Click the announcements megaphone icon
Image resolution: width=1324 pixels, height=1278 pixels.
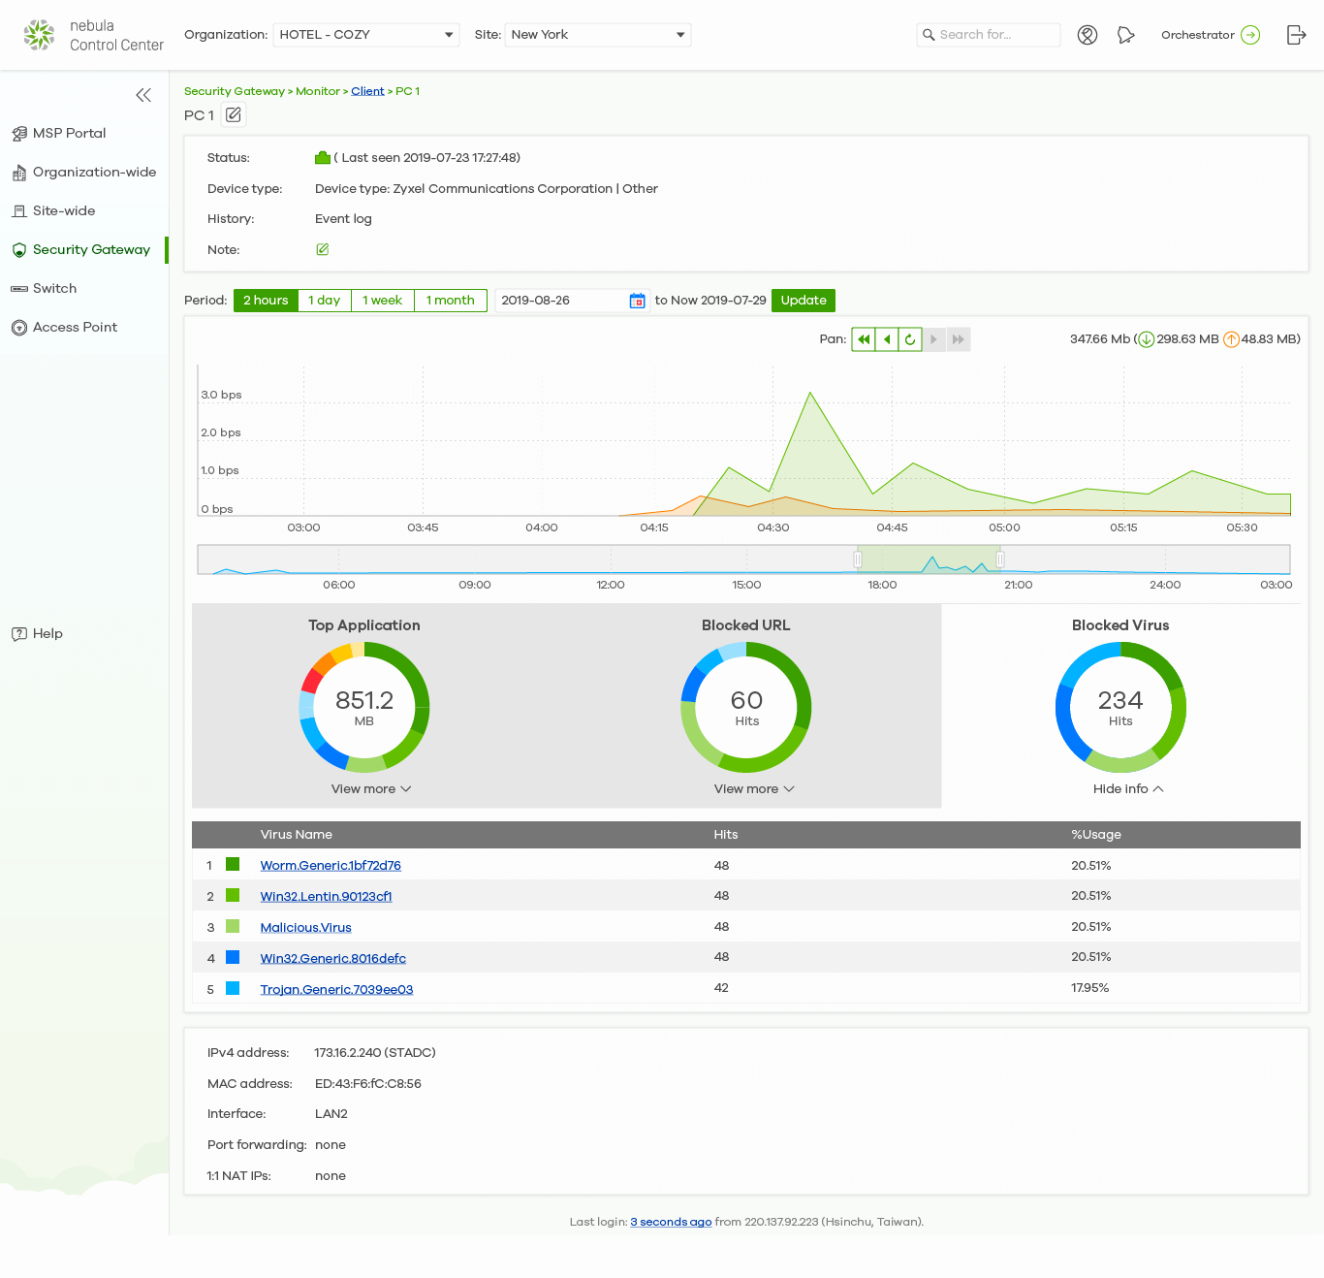point(1125,35)
